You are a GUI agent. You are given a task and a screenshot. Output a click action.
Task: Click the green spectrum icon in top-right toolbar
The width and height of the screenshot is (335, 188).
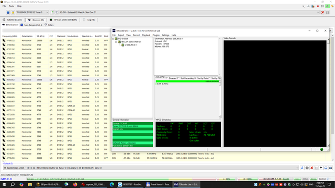tap(328, 6)
